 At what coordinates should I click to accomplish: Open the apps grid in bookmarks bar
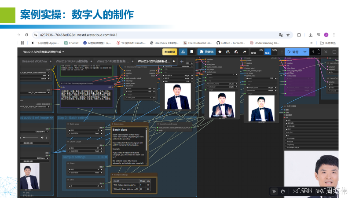(x=22, y=43)
